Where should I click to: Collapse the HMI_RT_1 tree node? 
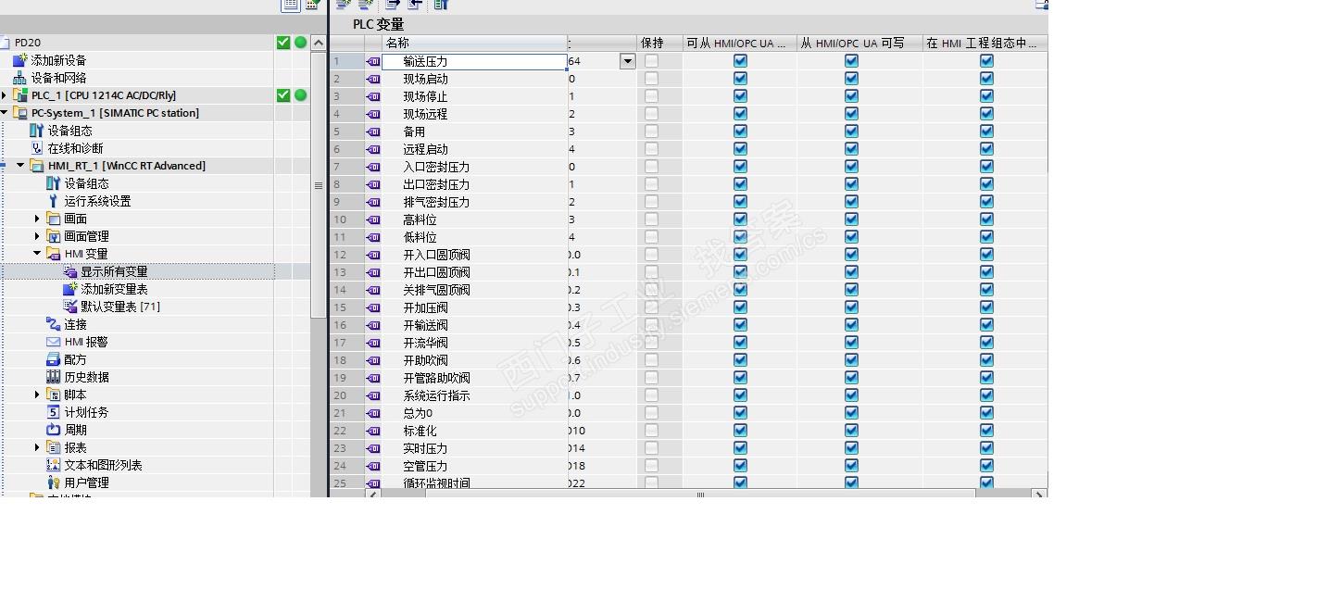point(20,166)
